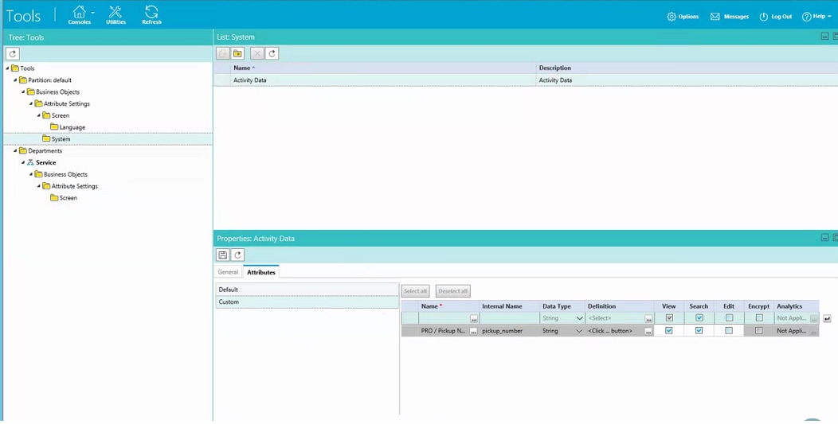Click the Refresh icon in top bar
This screenshot has height=424, width=838.
tap(152, 12)
